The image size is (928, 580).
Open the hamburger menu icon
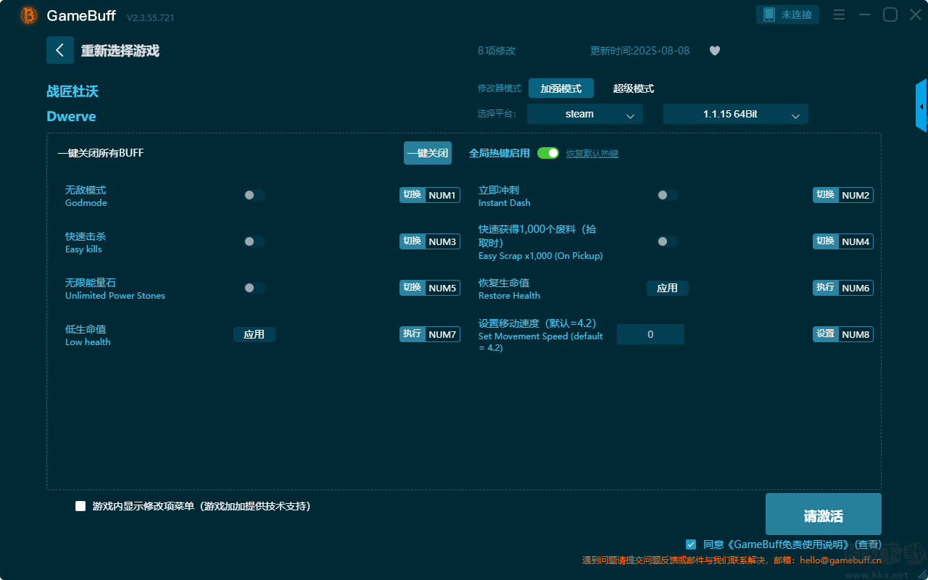839,14
